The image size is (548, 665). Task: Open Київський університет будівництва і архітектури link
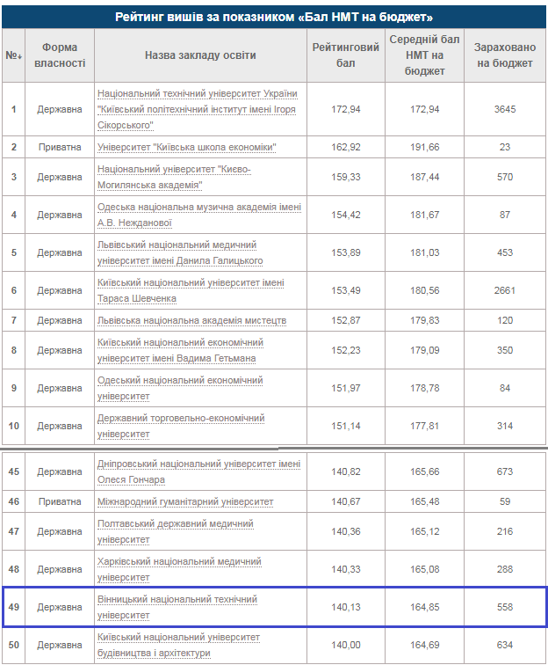[178, 645]
